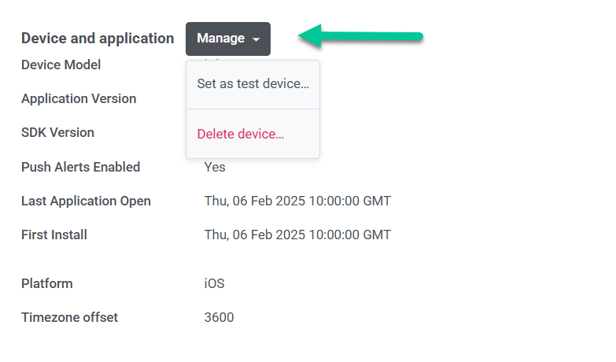Choose "Set as test device…" option
This screenshot has height=362, width=616.
click(x=253, y=83)
